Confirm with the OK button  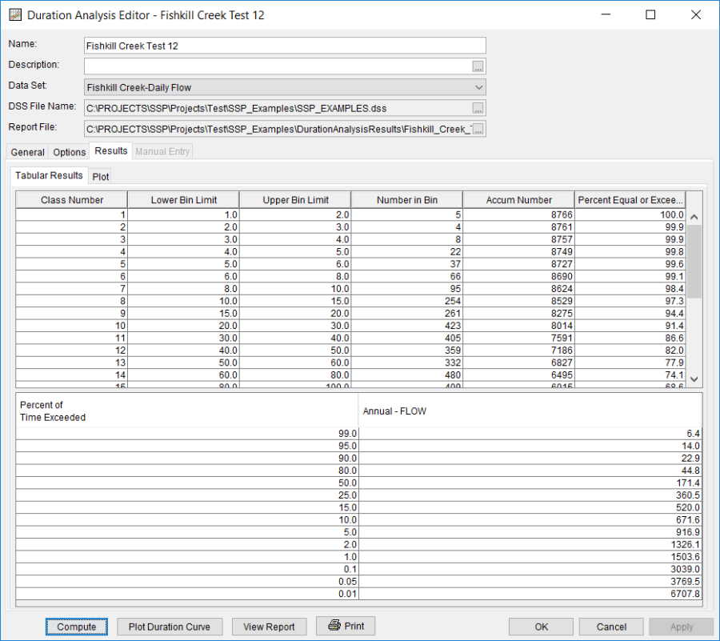coord(541,627)
